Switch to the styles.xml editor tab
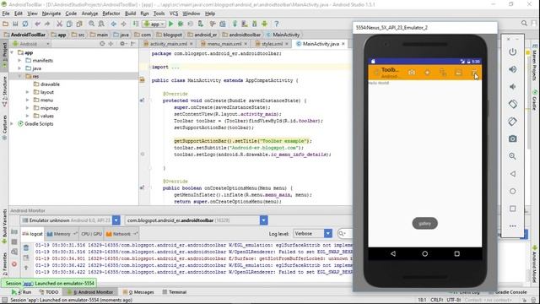Screen dimensions: 540x304 (x=272, y=44)
